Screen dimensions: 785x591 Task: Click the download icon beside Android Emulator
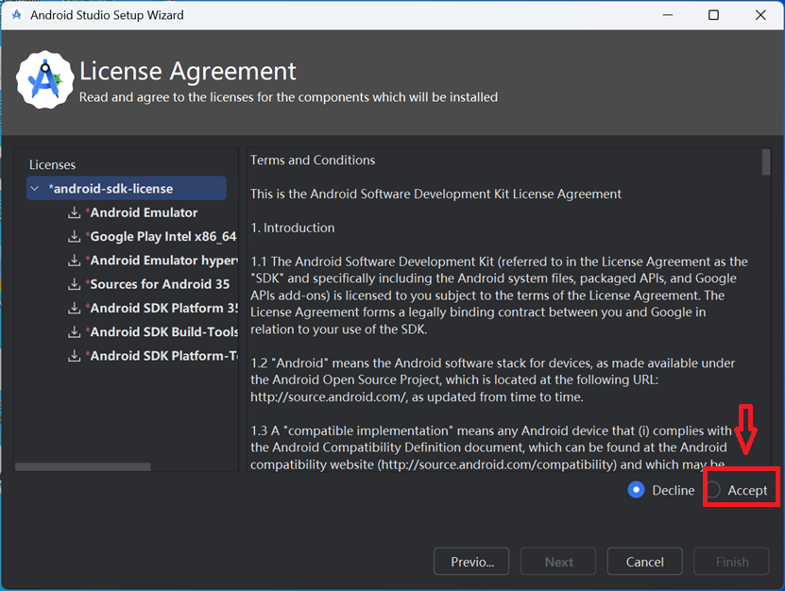74,212
